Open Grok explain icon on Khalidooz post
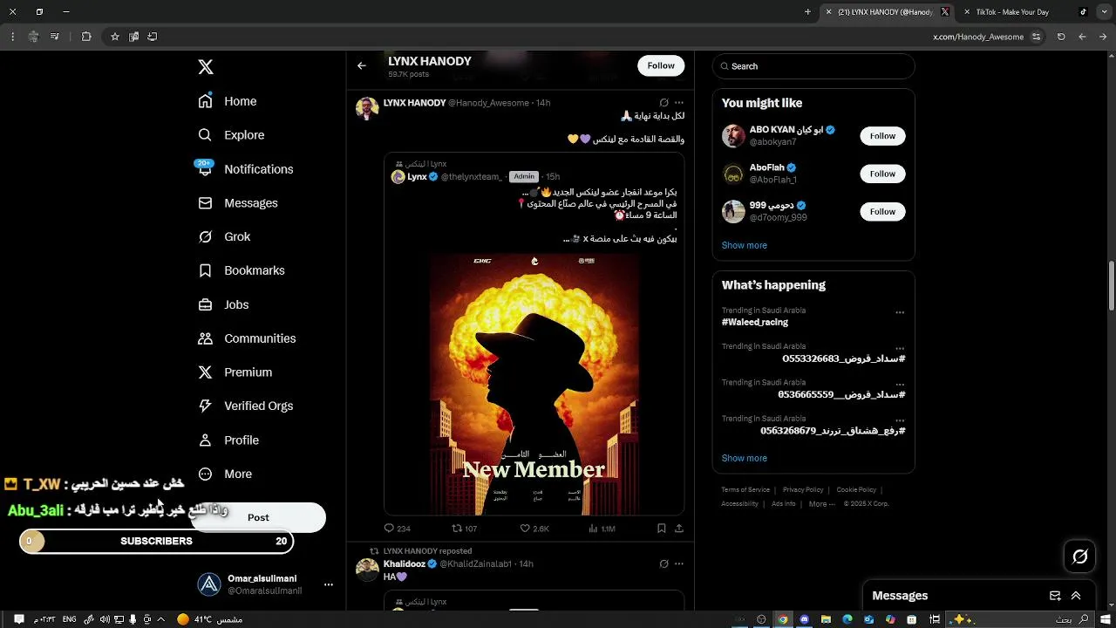Viewport: 1116px width, 628px height. click(x=663, y=564)
